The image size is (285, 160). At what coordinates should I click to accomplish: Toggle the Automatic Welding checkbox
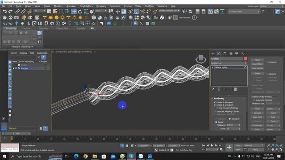click(254, 100)
